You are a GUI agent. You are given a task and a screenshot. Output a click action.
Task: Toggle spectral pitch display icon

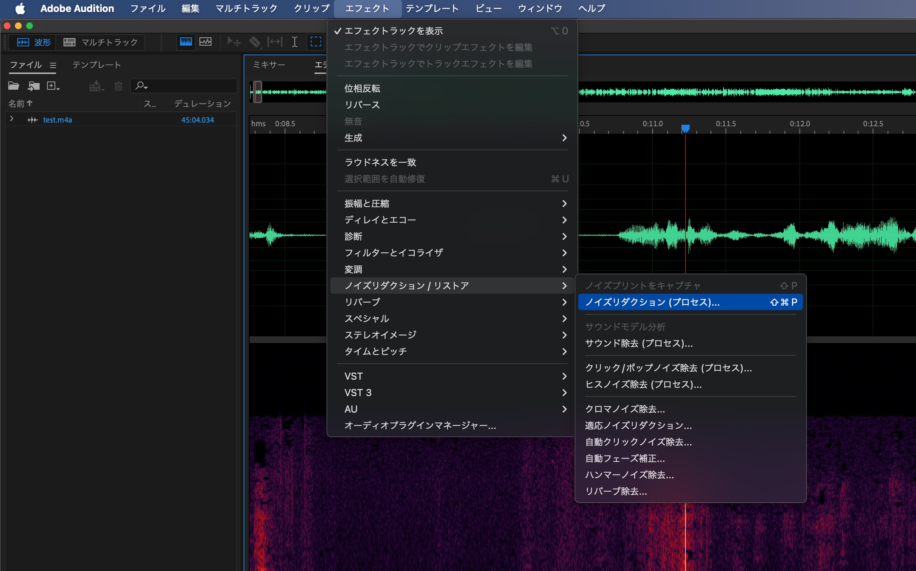click(205, 42)
